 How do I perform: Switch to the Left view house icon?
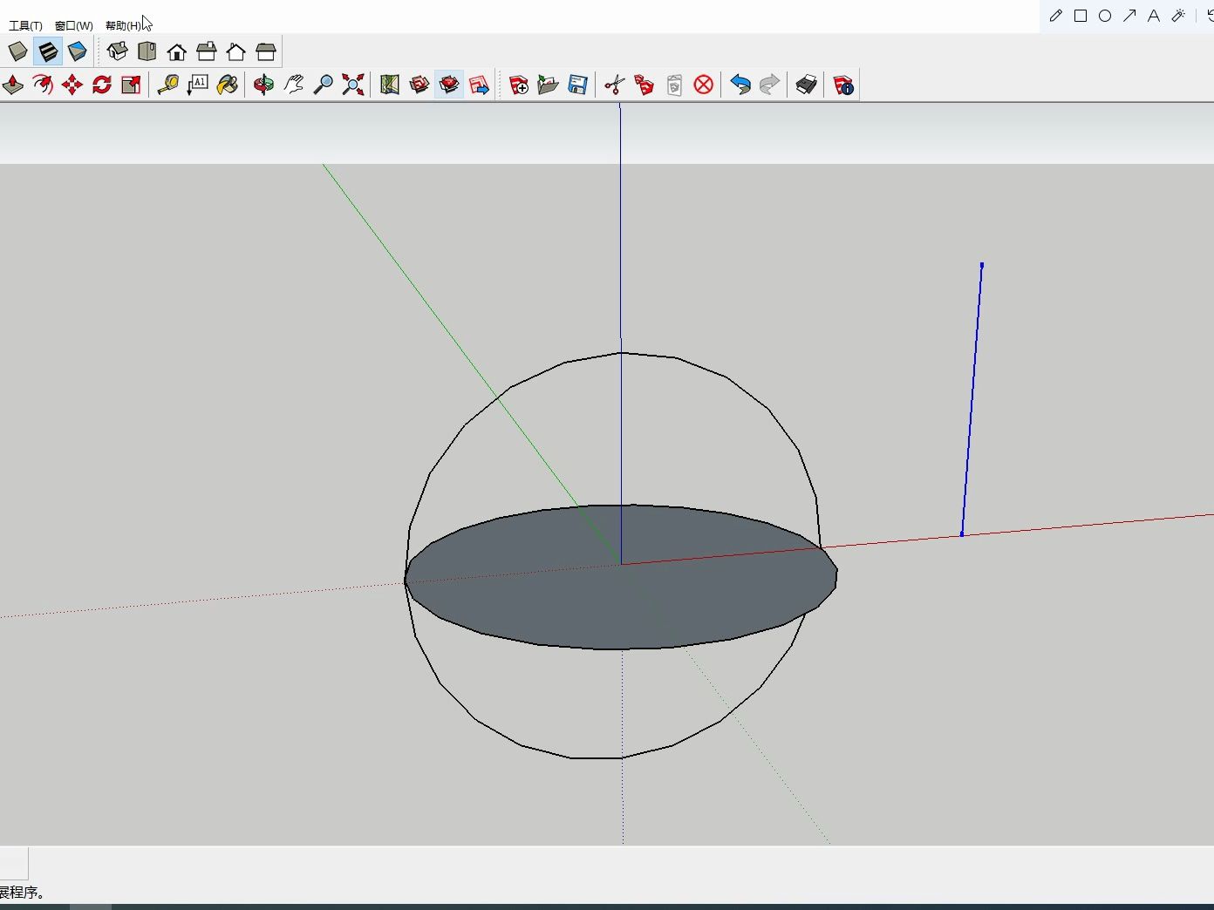[266, 51]
